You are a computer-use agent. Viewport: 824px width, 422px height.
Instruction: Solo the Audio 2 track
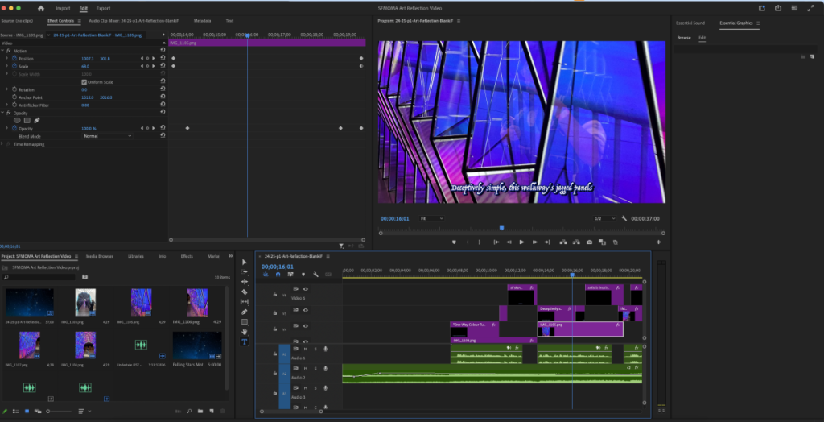(x=315, y=368)
